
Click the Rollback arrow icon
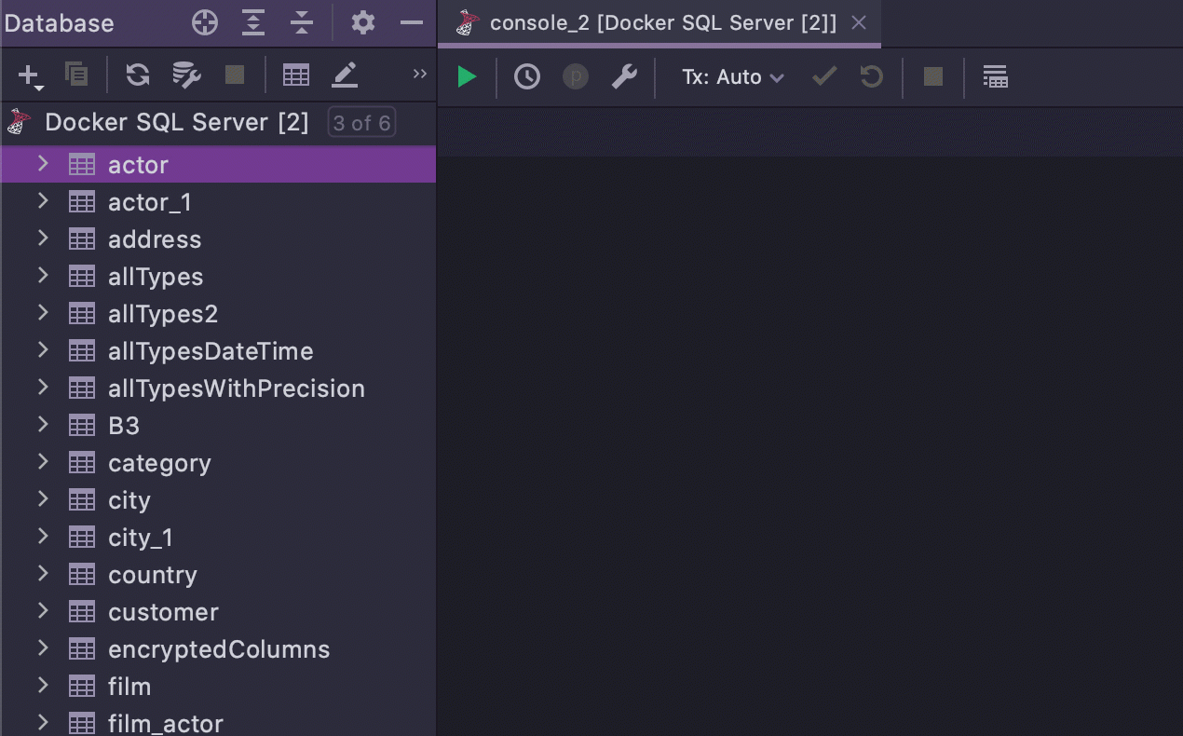click(872, 76)
